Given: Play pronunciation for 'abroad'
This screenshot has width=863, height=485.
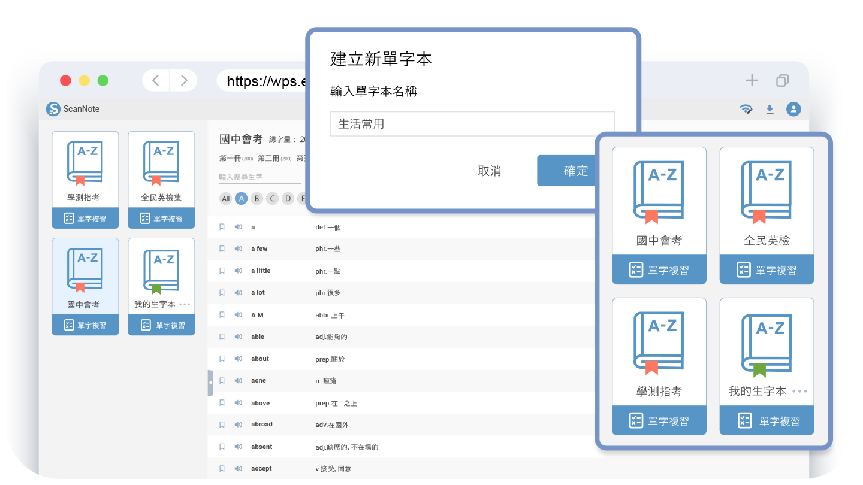Looking at the screenshot, I should tap(239, 425).
